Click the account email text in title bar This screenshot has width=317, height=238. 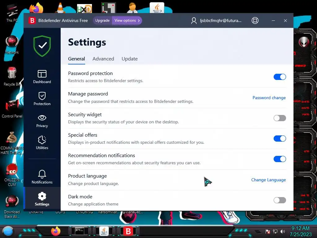click(x=220, y=20)
